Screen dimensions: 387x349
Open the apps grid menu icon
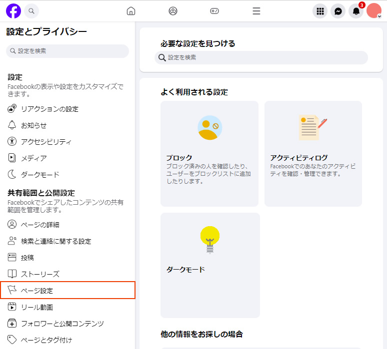[320, 11]
